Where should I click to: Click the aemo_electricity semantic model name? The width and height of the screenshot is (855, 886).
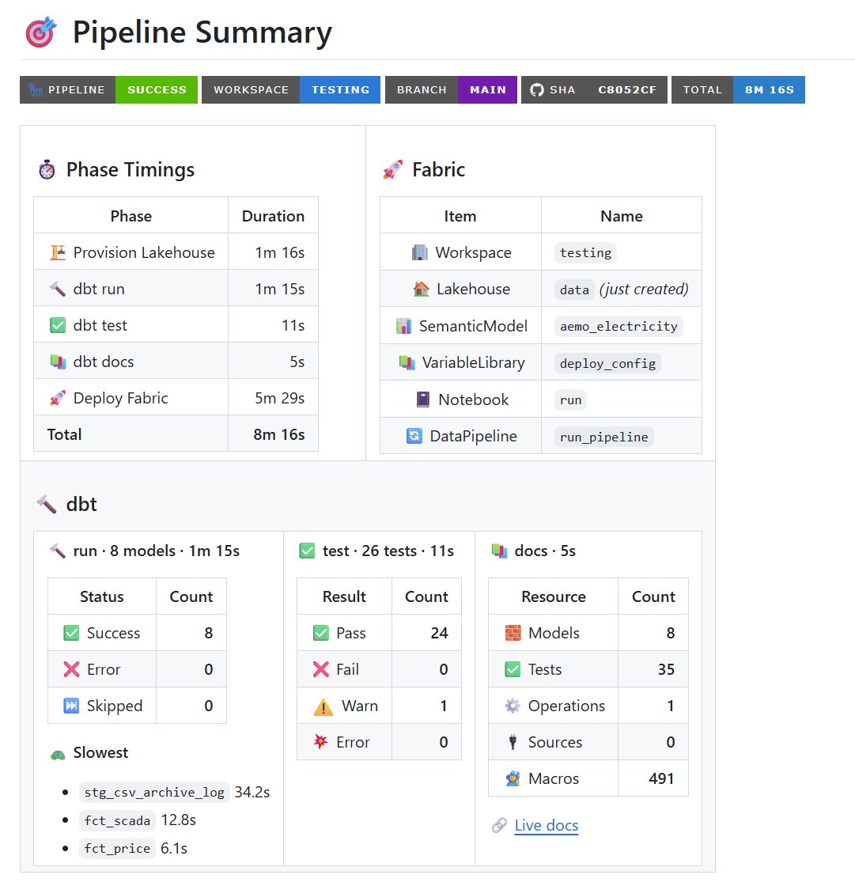[619, 326]
